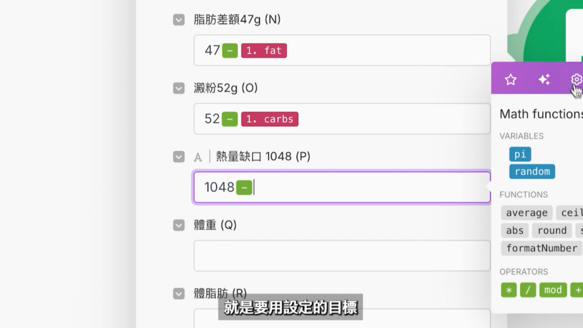Toggle the checkbox beside 體重 (Q)

pos(179,225)
